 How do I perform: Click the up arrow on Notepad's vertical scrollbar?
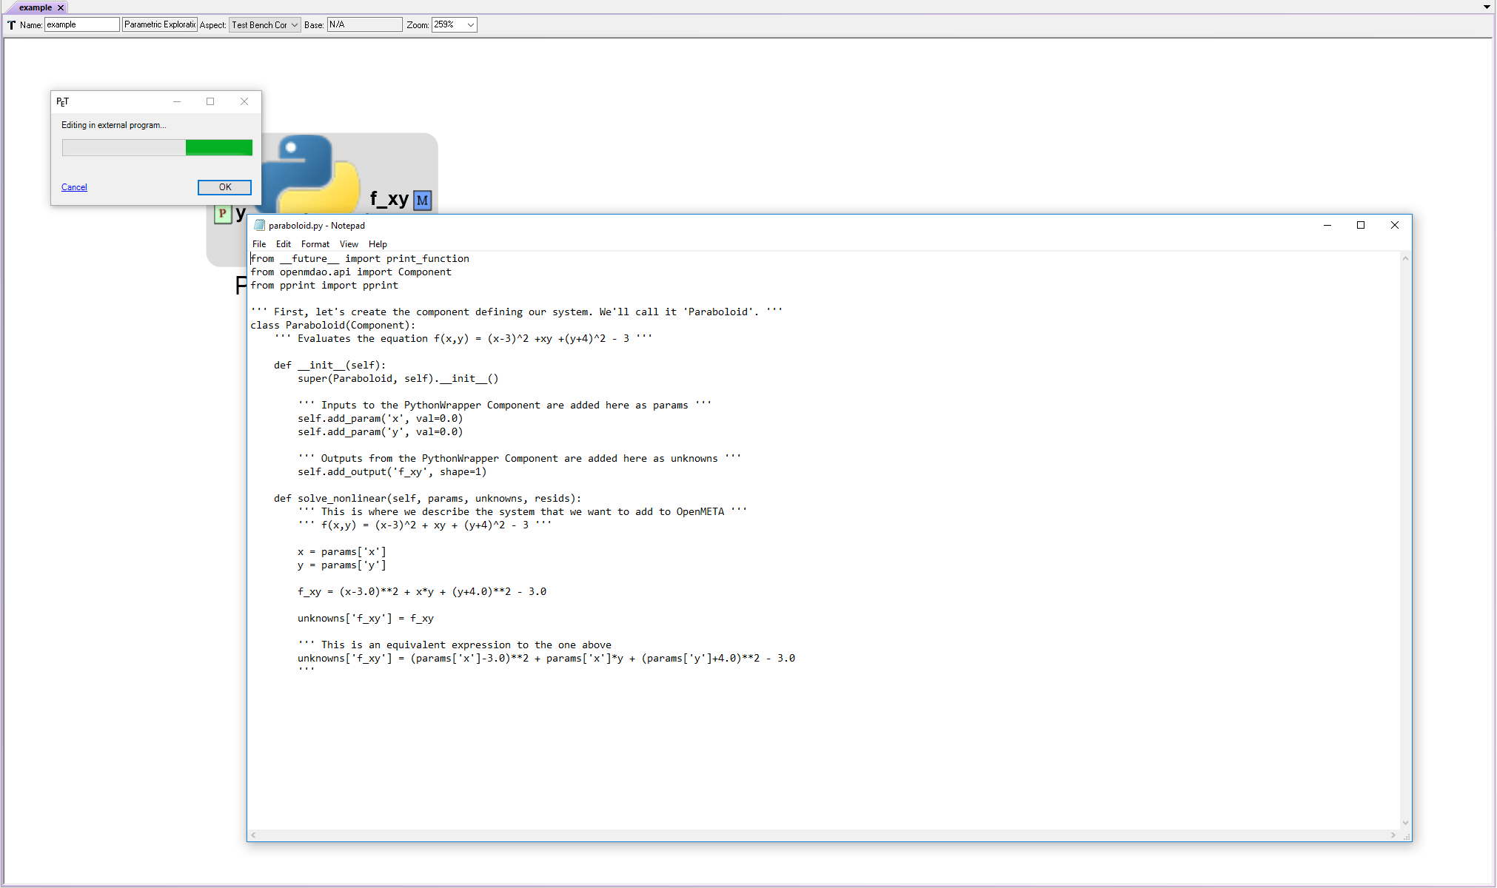tap(1404, 258)
